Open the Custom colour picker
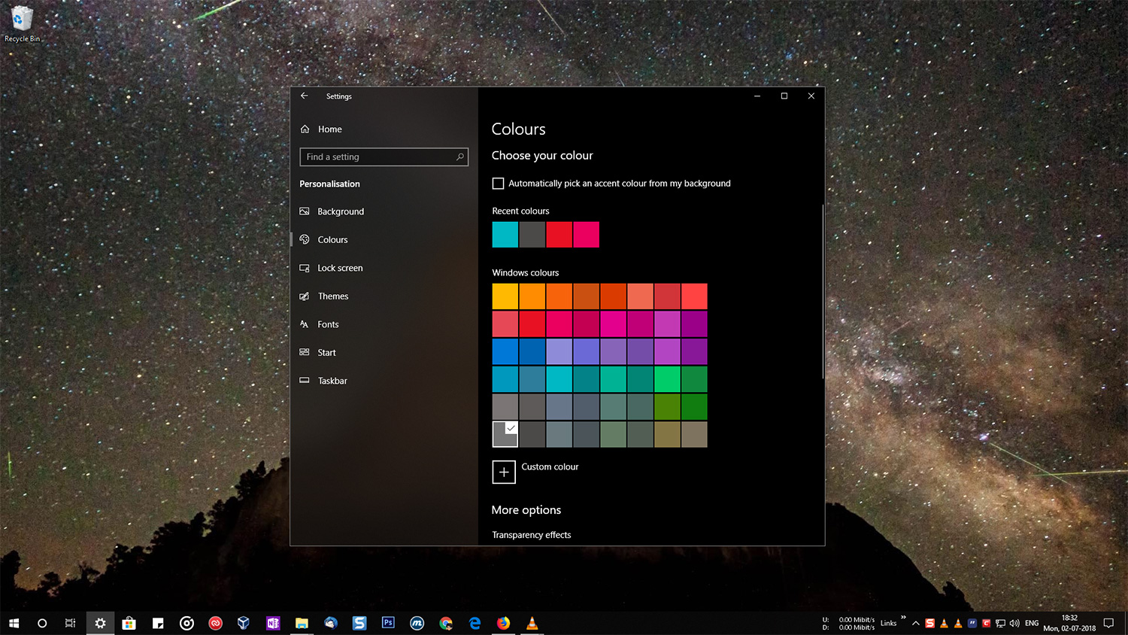This screenshot has height=635, width=1128. pos(503,472)
